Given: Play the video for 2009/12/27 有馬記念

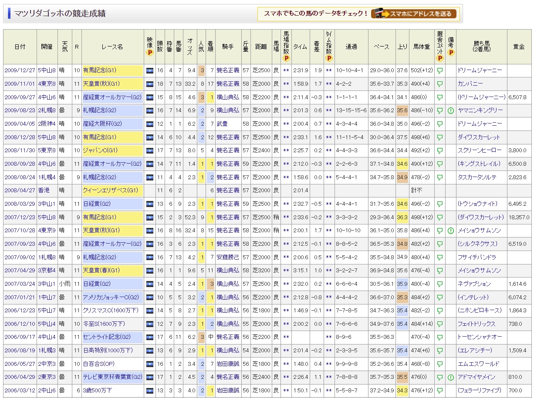Looking at the screenshot, I should [x=150, y=70].
